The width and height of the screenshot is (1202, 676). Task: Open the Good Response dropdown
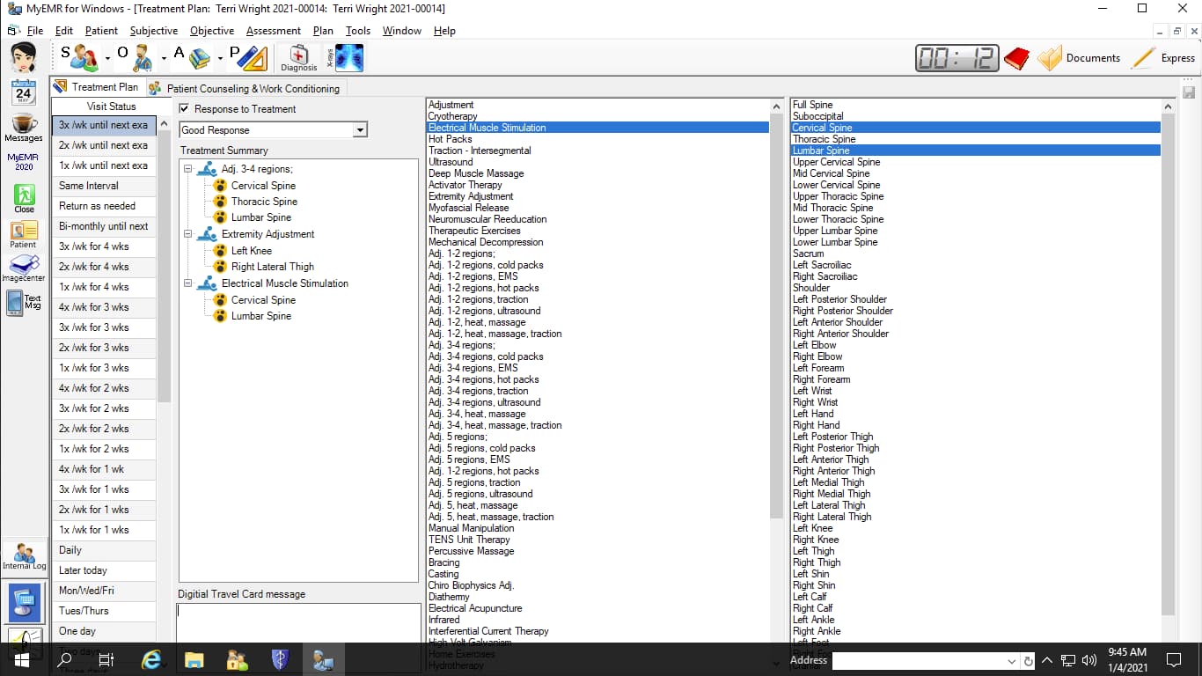358,129
